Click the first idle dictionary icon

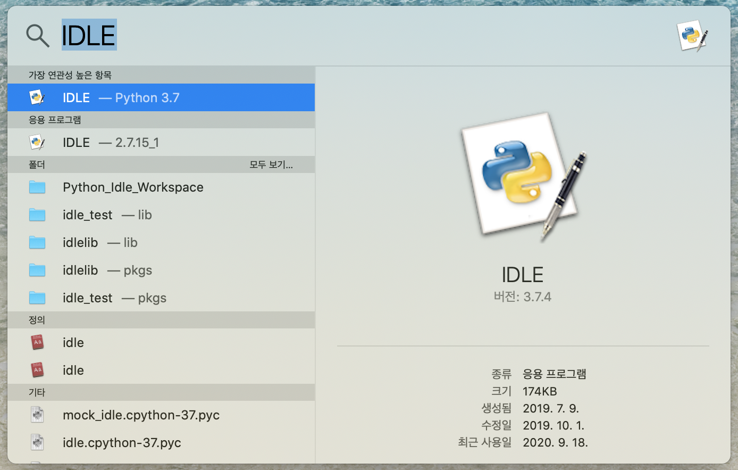tap(37, 342)
